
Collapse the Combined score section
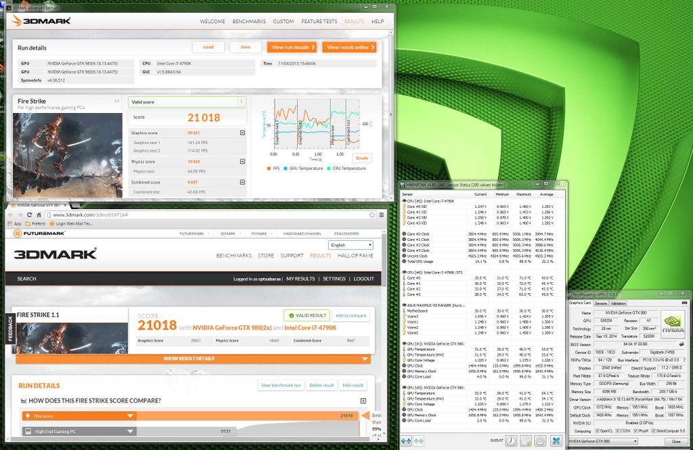[242, 182]
